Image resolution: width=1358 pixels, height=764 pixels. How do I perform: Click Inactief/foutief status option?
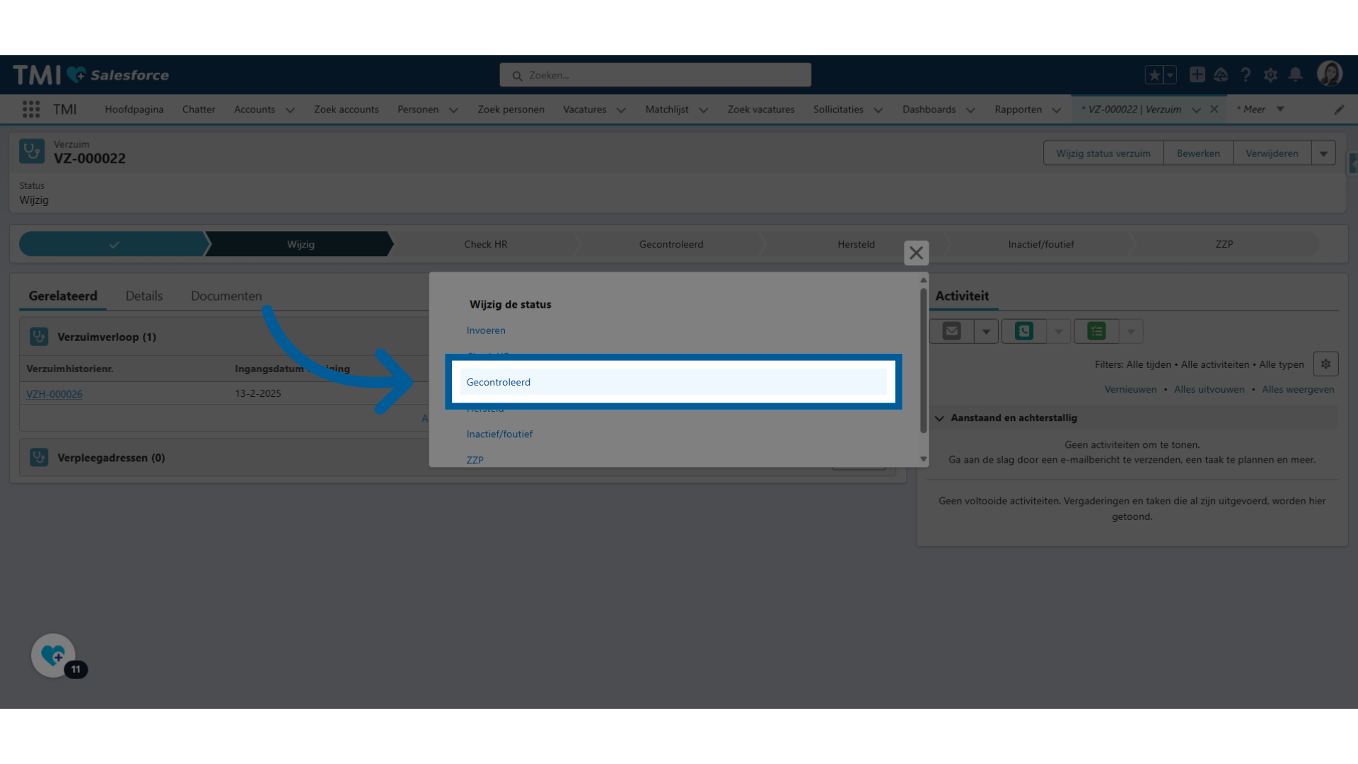click(499, 433)
